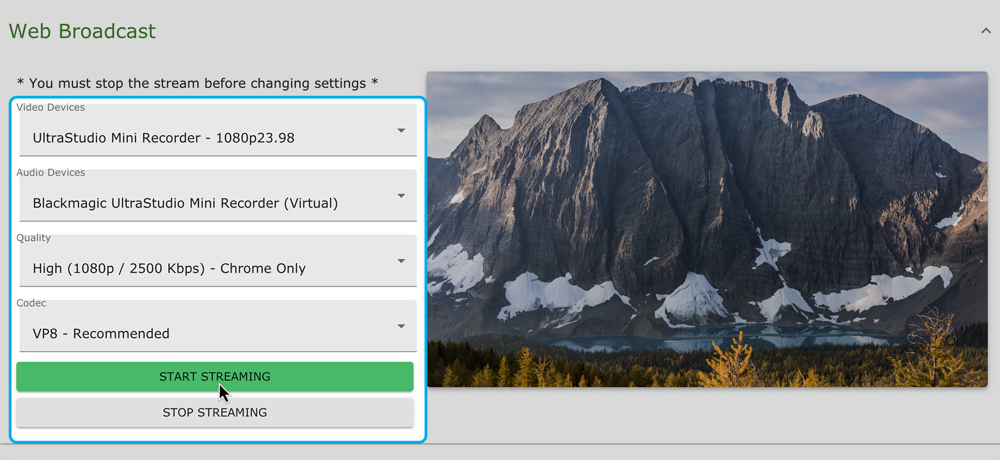
Task: Click the Web Broadcast heading
Action: pyautogui.click(x=82, y=32)
